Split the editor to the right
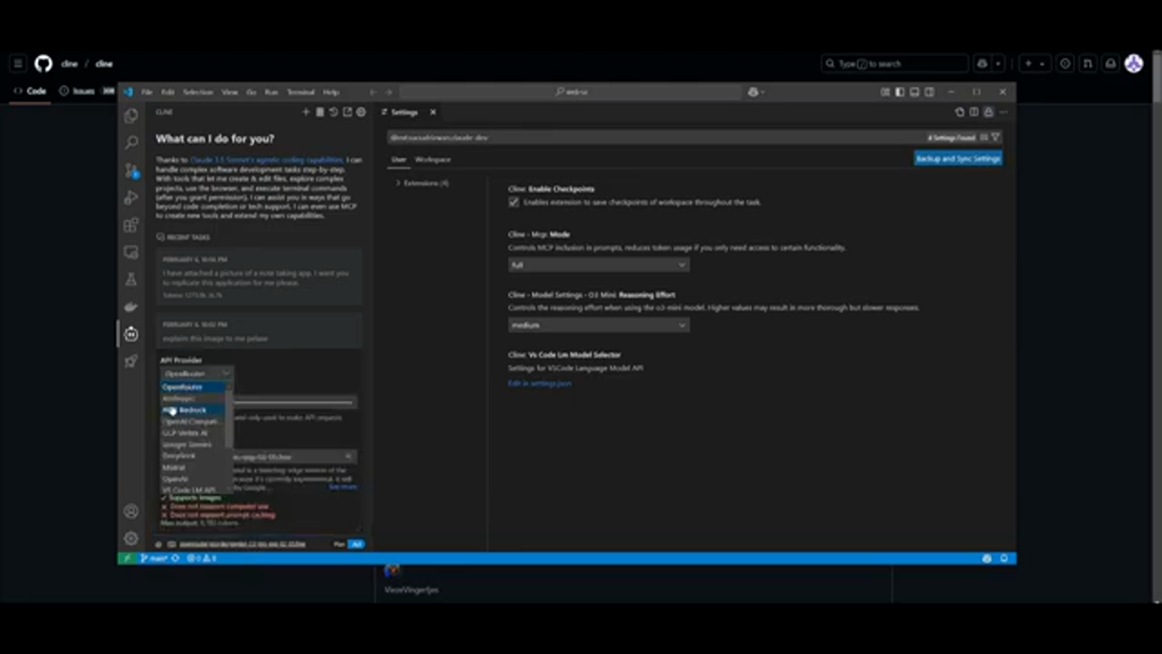 974,112
